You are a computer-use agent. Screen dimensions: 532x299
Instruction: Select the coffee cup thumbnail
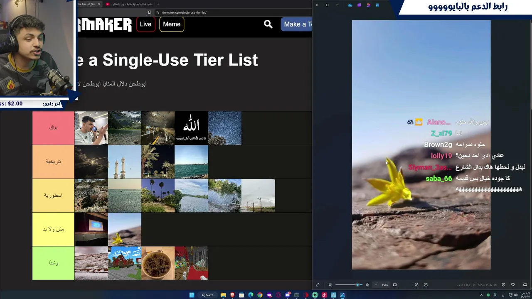click(x=158, y=263)
